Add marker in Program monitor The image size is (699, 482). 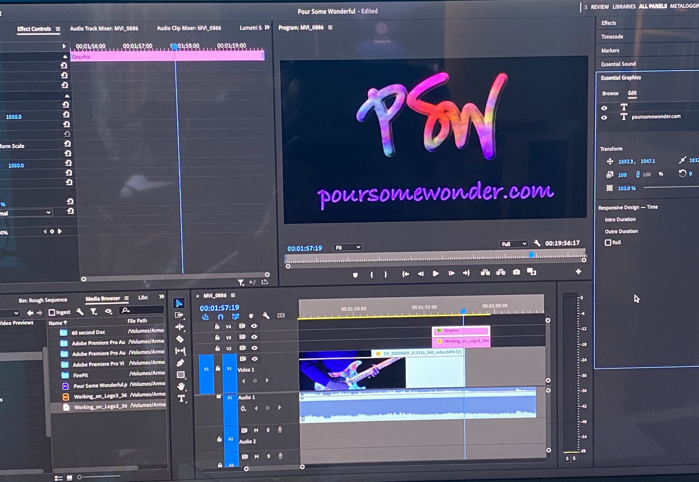tap(355, 275)
